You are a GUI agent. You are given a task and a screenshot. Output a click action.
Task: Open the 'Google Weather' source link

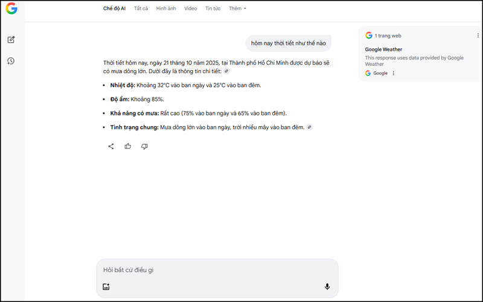(383, 50)
